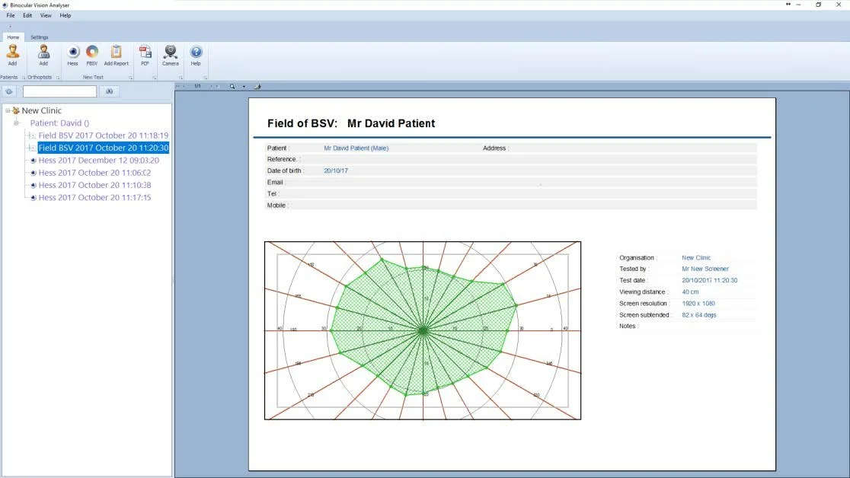The image size is (850, 478).
Task: Click the screen resolution value '1920 x 1080'
Action: [x=698, y=304]
